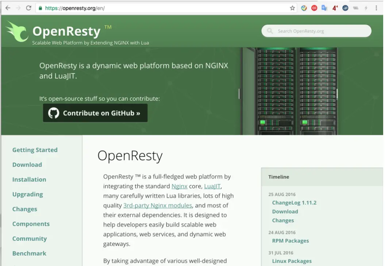Click the server rack image
The height and width of the screenshot is (266, 385).
pos(289,91)
